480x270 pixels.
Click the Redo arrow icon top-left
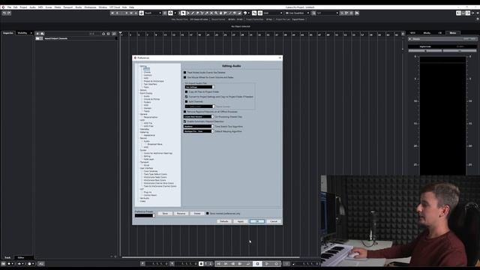point(9,13)
